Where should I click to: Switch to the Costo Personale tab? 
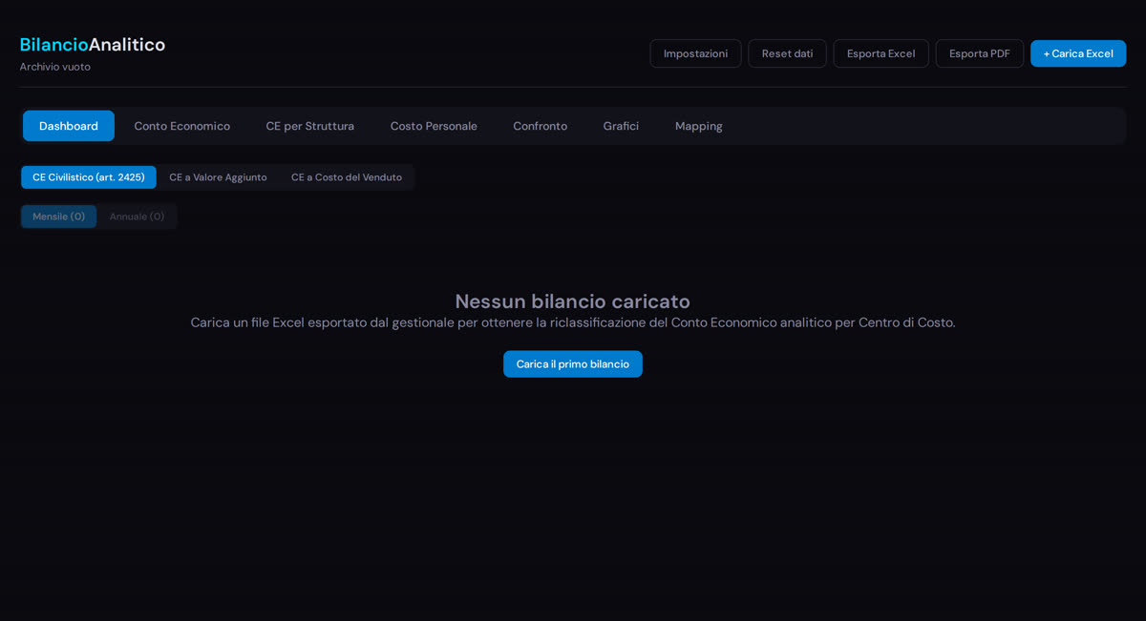pyautogui.click(x=433, y=125)
